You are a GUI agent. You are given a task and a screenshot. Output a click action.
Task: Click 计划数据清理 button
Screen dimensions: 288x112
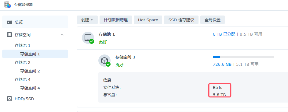point(116,20)
